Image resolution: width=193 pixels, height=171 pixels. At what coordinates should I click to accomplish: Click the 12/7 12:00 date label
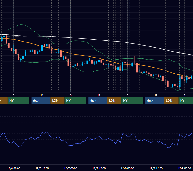point(99,168)
